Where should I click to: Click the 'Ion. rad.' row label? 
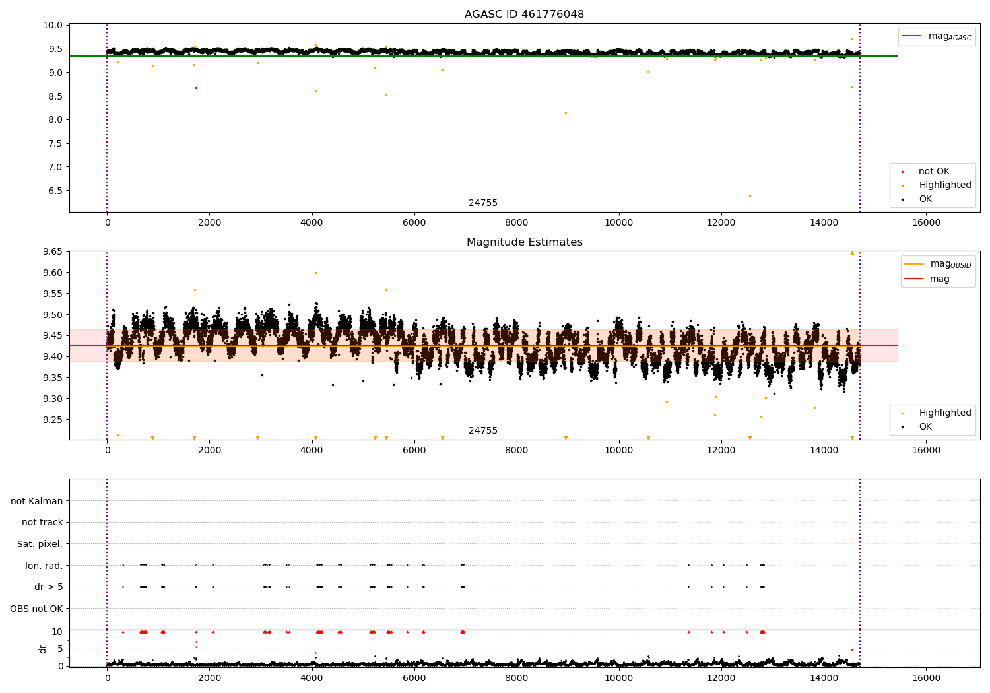point(44,566)
